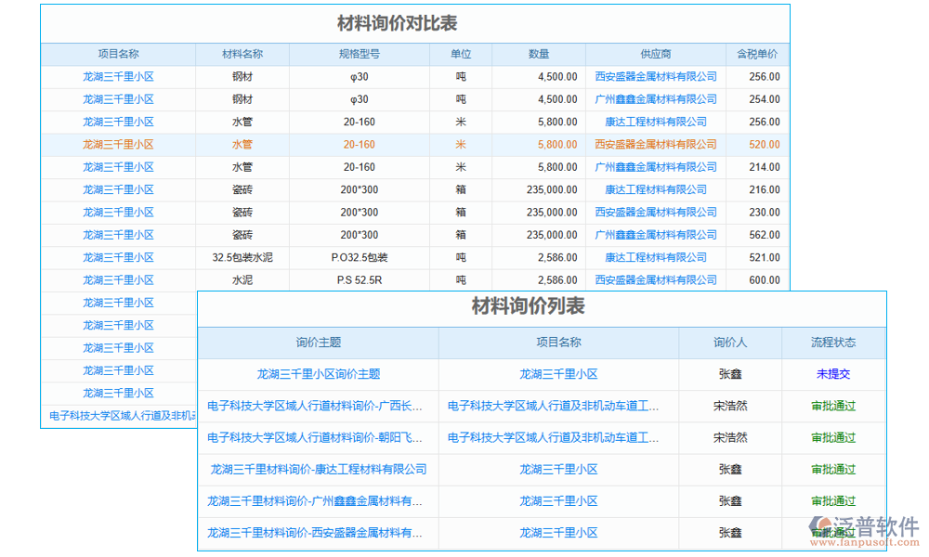Click supplier 西安盛器金属材料有限公司 in first row
Screen dimensions: 929x557
pyautogui.click(x=655, y=76)
